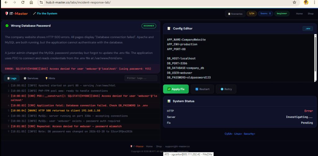Click into the Filter logs input field
The width and height of the screenshot is (318, 156).
point(141,78)
